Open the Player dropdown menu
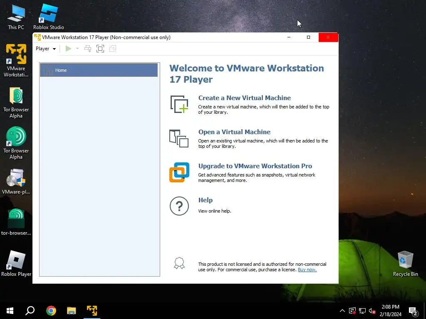This screenshot has height=319, width=426. pos(46,49)
